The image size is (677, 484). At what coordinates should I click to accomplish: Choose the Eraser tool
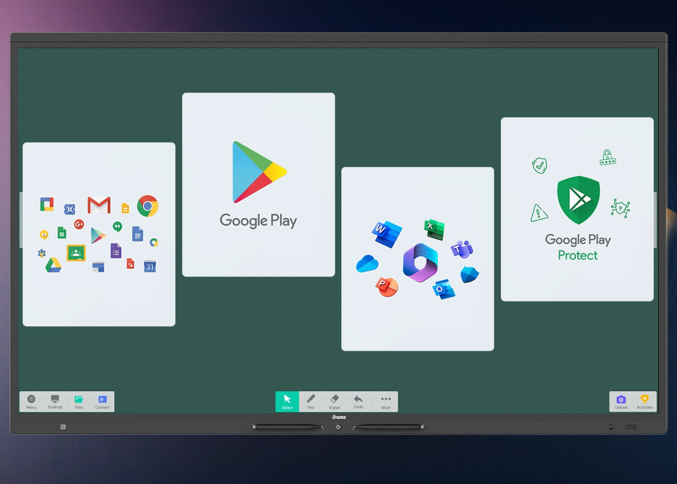click(x=335, y=401)
